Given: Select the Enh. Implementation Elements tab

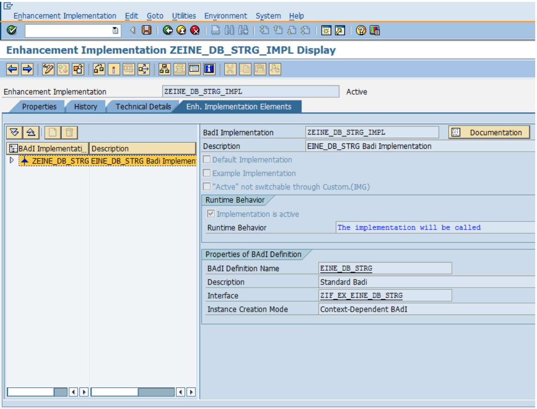Looking at the screenshot, I should pyautogui.click(x=239, y=107).
